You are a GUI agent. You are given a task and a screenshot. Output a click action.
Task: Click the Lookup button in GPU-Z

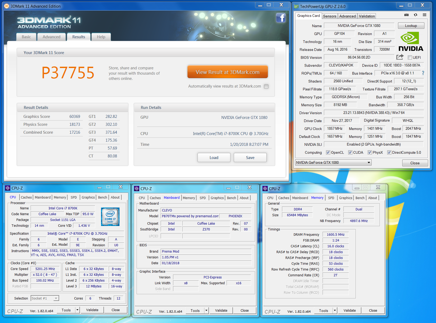click(411, 26)
